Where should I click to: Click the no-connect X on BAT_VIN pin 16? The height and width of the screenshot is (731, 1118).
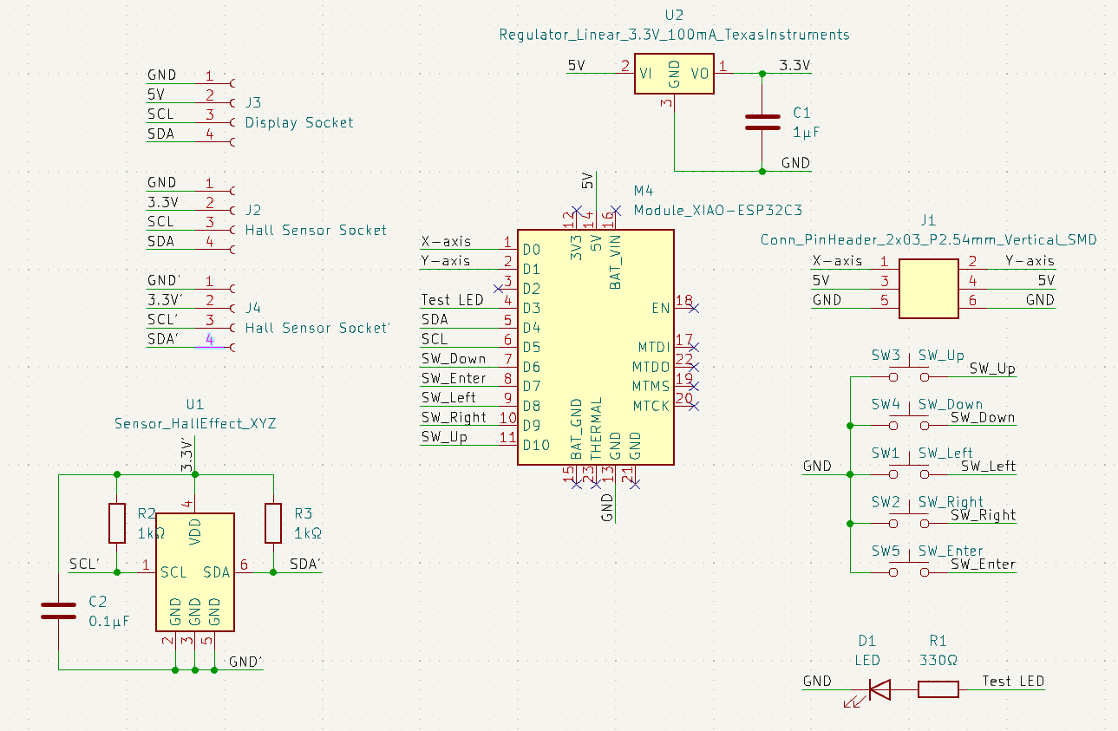(615, 210)
